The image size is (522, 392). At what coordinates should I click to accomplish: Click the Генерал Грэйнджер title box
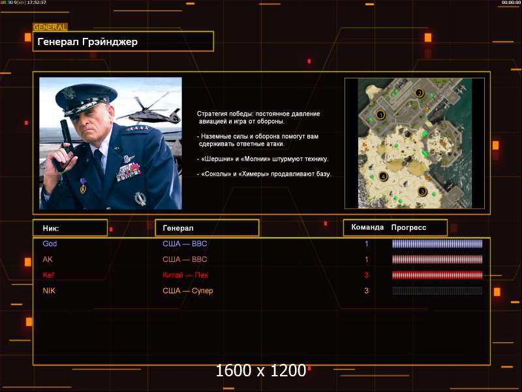(123, 41)
